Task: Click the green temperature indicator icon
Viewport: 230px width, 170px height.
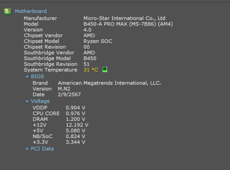Action: click(104, 70)
